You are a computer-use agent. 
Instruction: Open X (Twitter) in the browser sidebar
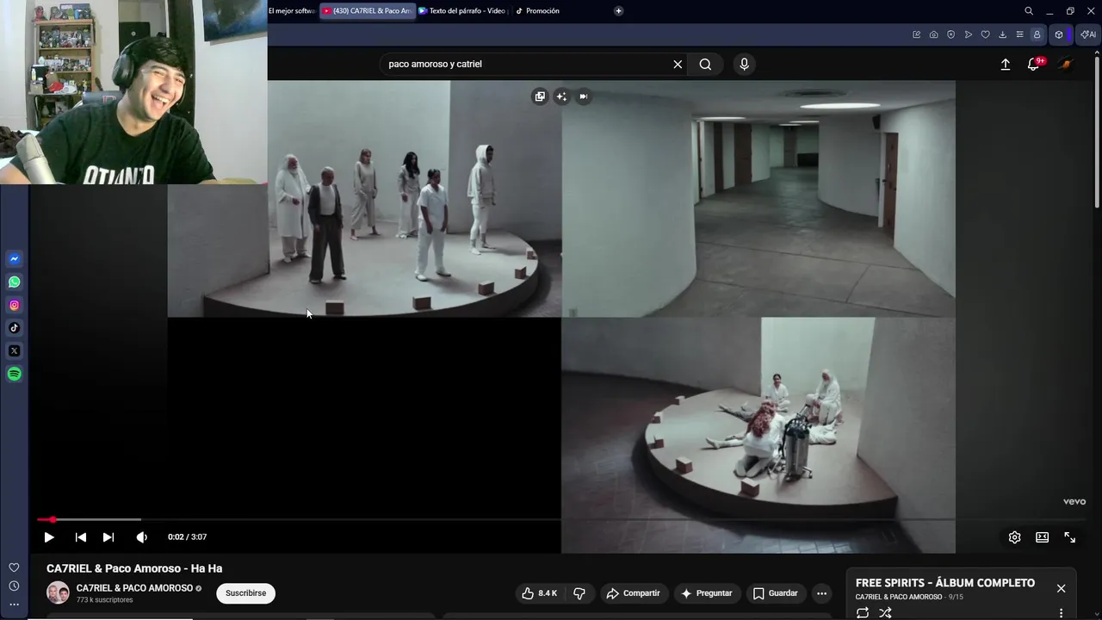15,350
